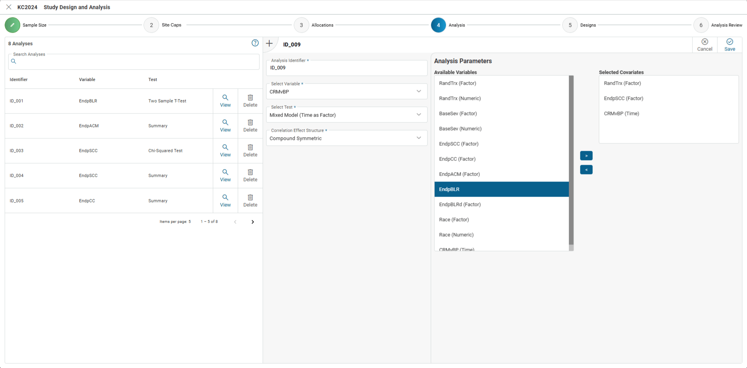The width and height of the screenshot is (747, 368).
Task: Click the Variable column header
Action: click(87, 79)
